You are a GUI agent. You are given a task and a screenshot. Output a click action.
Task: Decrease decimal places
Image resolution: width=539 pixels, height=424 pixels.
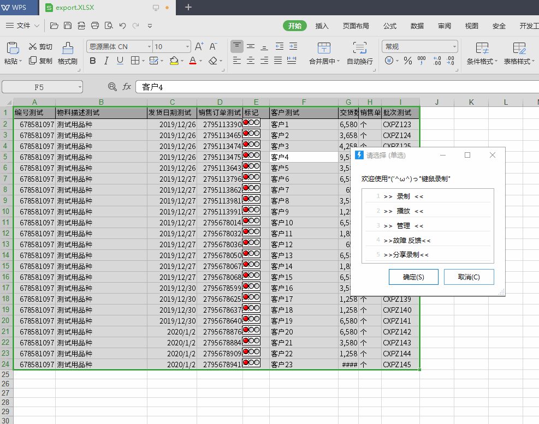(x=451, y=61)
